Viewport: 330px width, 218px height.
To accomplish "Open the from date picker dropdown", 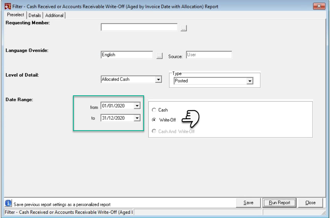I will [x=137, y=106].
